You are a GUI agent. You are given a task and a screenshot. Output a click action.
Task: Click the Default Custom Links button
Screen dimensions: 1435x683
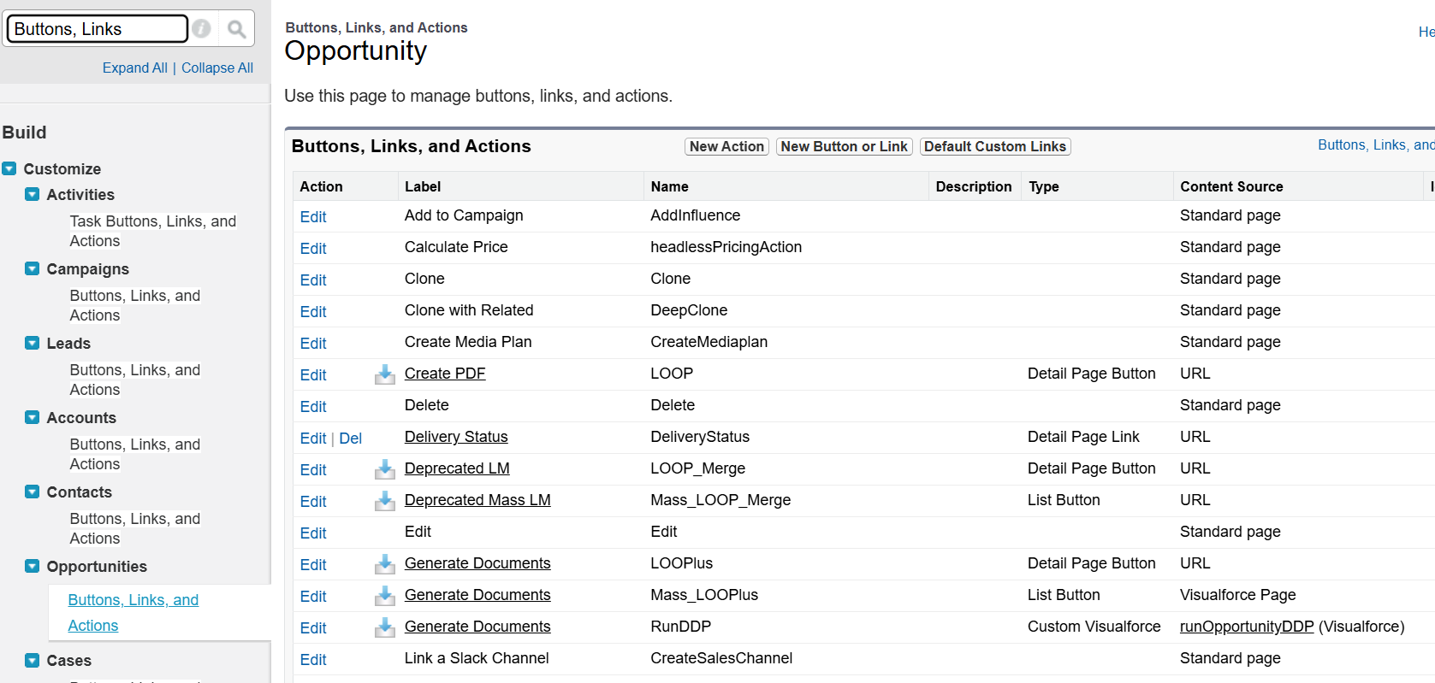(994, 146)
